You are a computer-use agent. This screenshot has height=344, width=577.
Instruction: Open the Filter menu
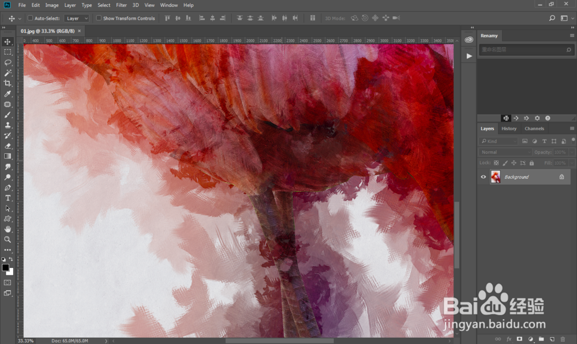click(121, 5)
